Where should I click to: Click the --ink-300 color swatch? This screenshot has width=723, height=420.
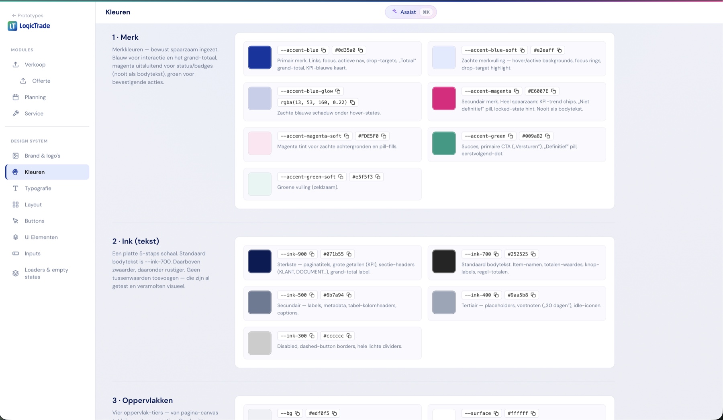(259, 343)
